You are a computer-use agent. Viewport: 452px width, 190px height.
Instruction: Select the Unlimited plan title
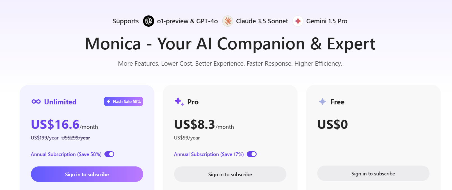pos(60,102)
